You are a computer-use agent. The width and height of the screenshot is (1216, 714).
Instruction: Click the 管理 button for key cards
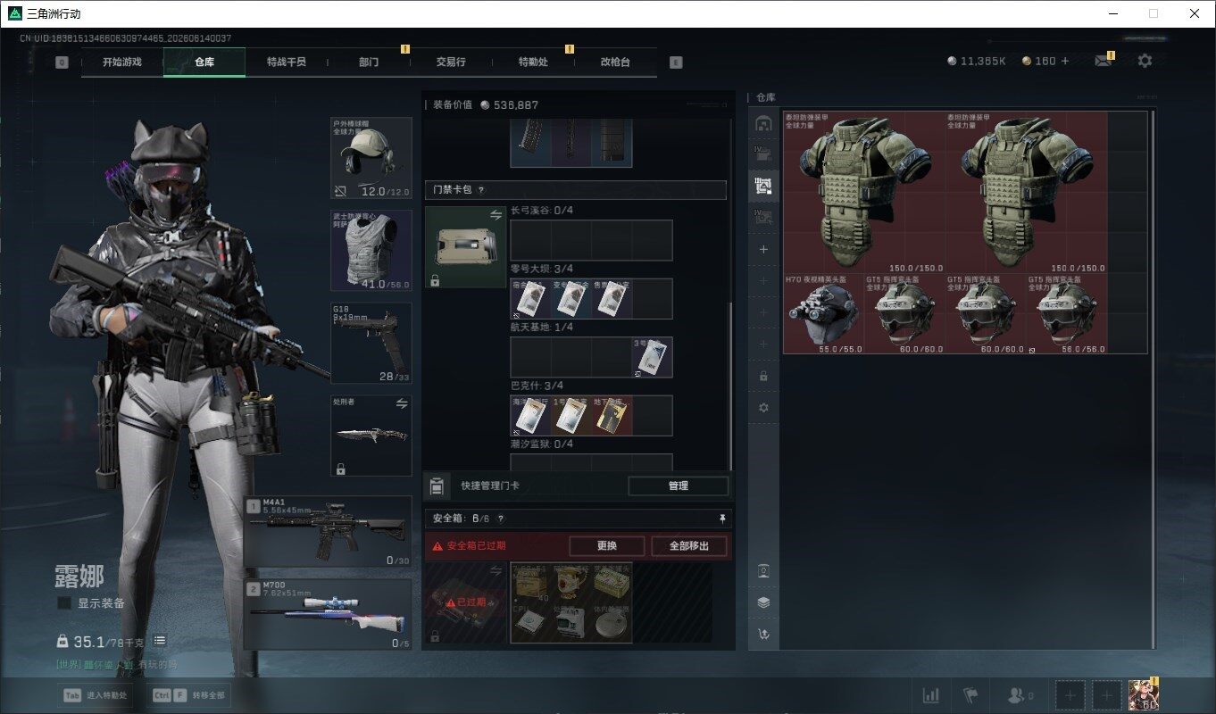coord(679,486)
